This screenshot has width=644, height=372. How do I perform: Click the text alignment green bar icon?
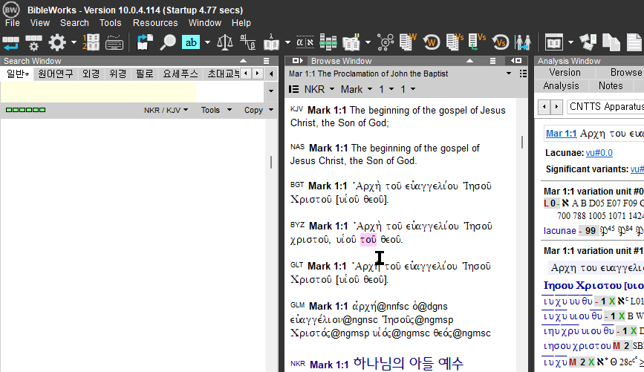(328, 42)
